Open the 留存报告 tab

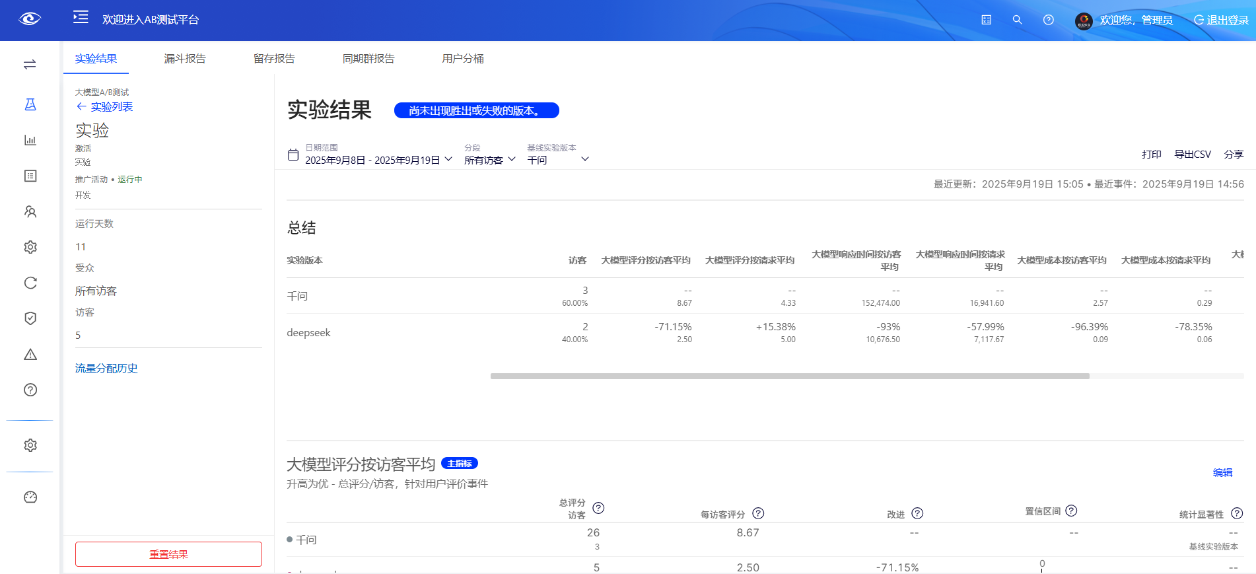pyautogui.click(x=274, y=59)
